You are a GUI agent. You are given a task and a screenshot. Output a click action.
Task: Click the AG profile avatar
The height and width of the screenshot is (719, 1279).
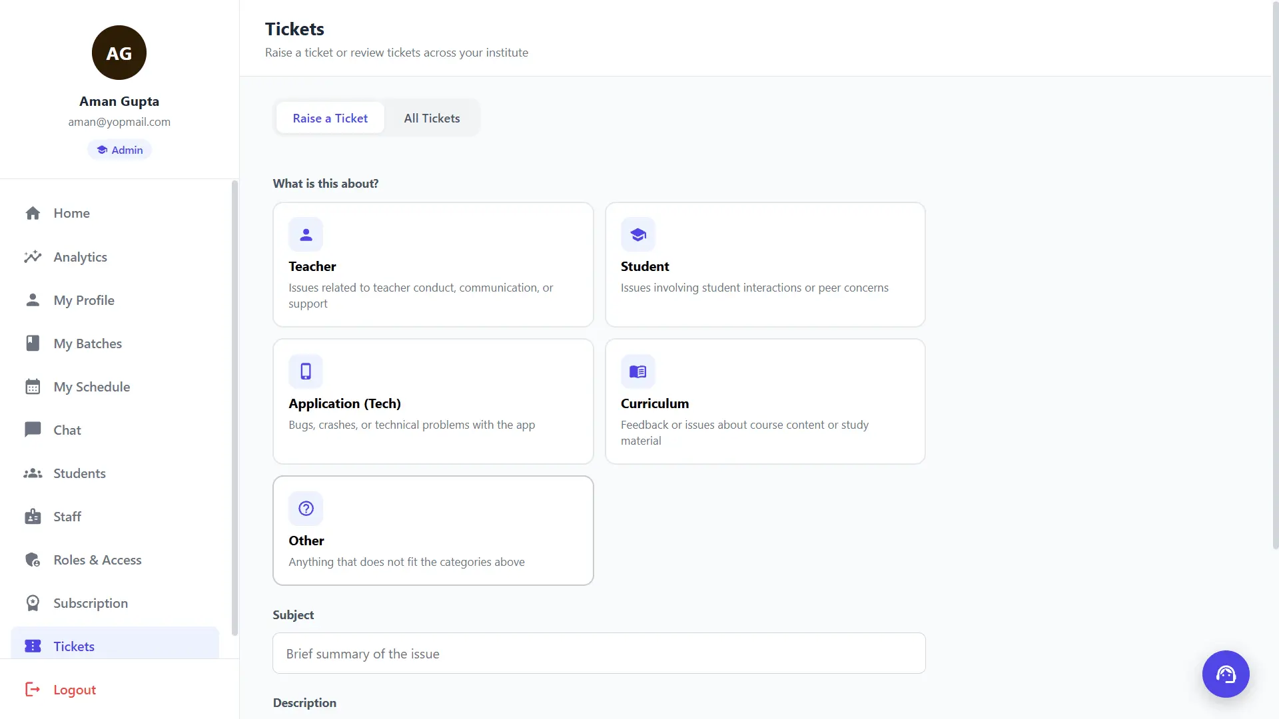119,53
